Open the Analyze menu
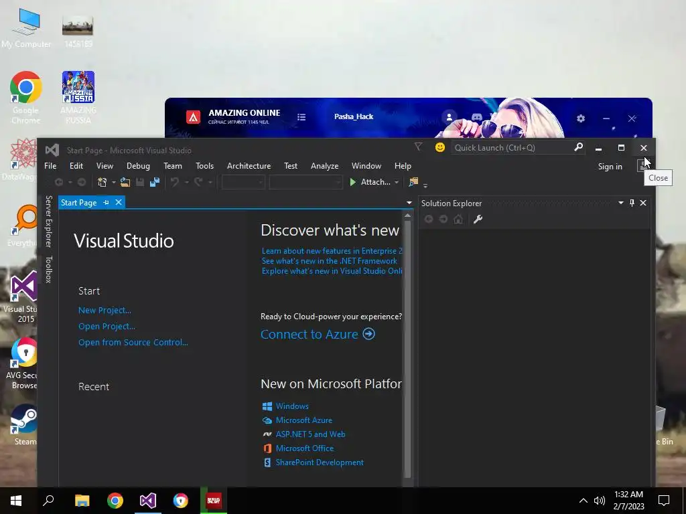686x514 pixels. 325,166
